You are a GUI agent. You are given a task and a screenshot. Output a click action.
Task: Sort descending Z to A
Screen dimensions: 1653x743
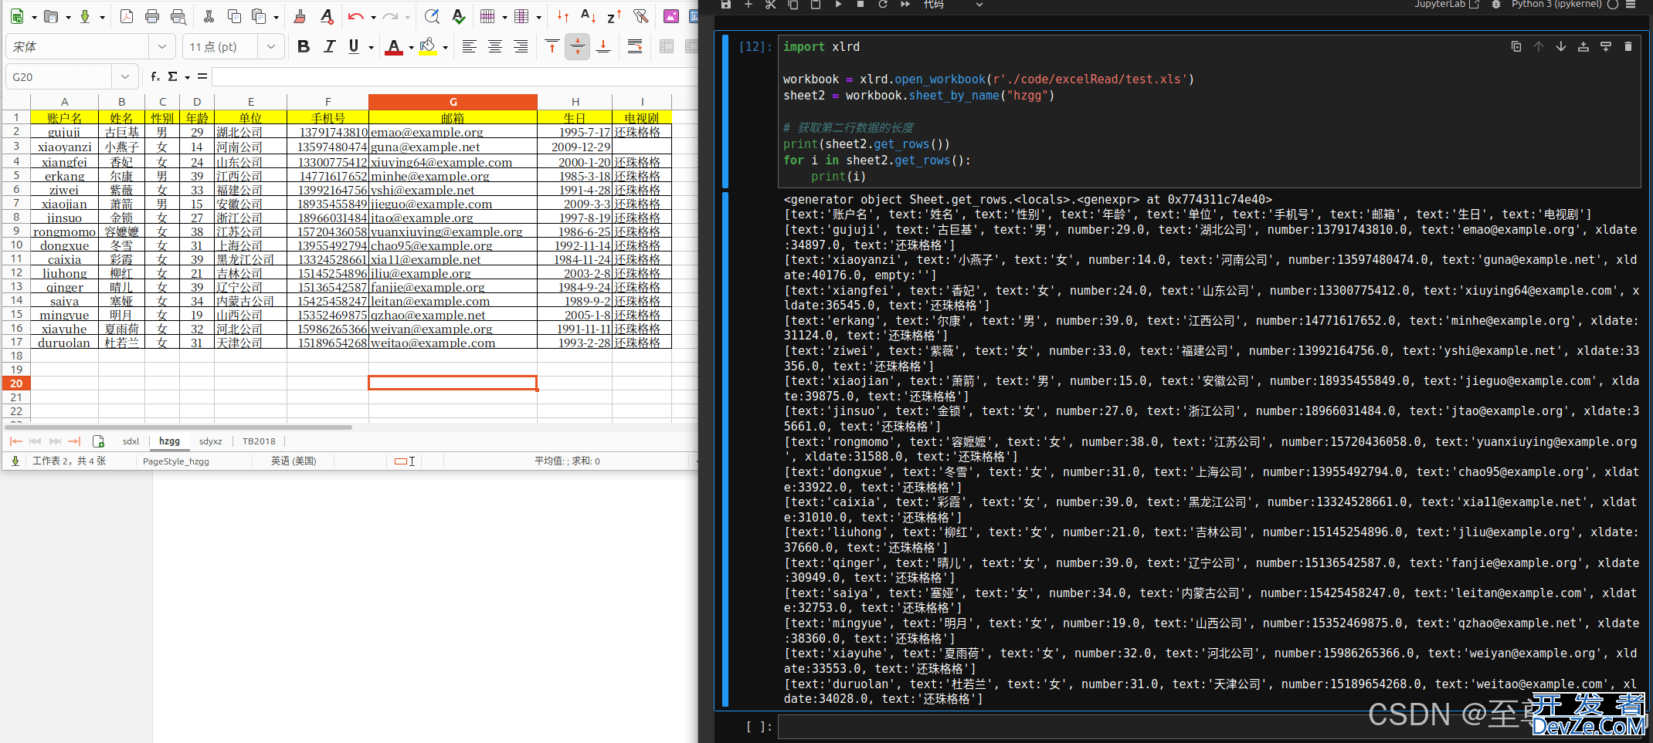click(614, 16)
